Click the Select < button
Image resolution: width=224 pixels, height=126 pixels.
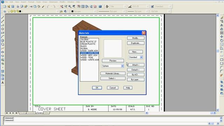click(x=113, y=78)
